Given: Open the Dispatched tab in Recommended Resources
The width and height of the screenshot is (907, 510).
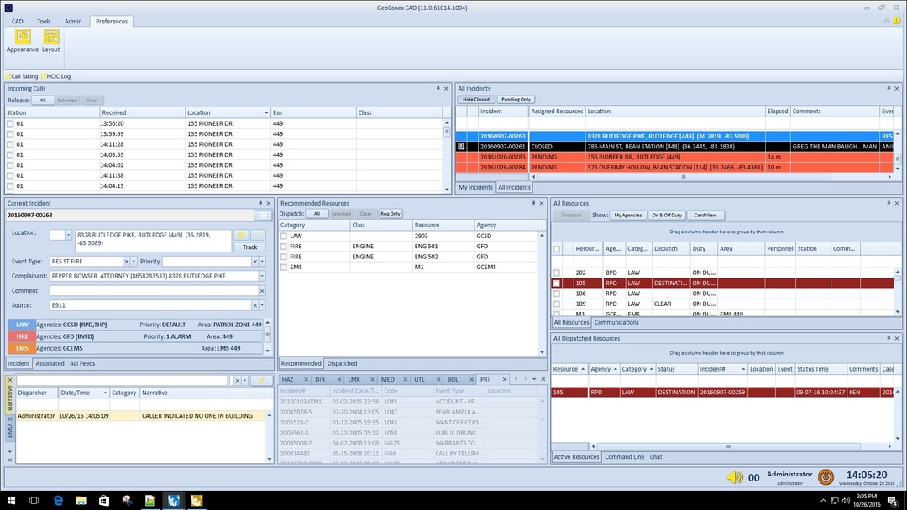Looking at the screenshot, I should tap(342, 363).
